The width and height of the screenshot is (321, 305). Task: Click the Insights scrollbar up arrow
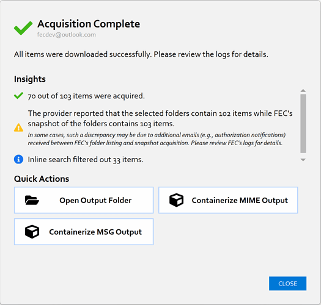click(303, 91)
